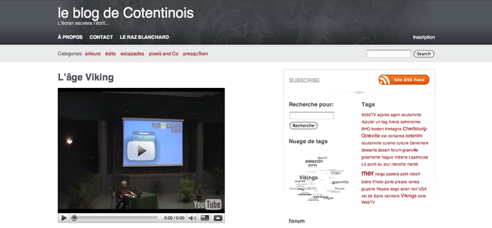Play the video using the control bar play button
492x228 pixels.
coord(64,218)
